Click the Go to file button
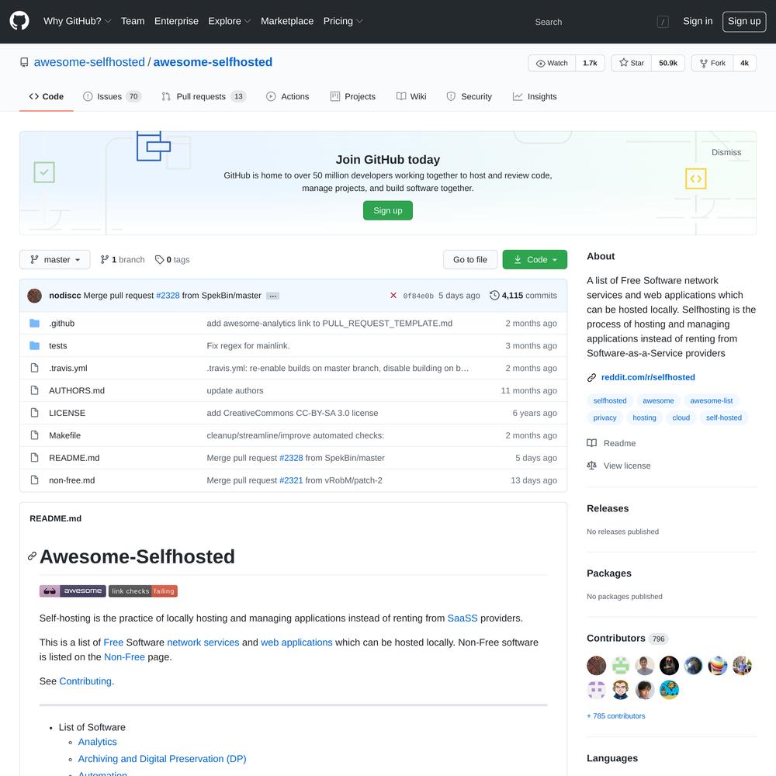The width and height of the screenshot is (776, 776). (x=470, y=260)
